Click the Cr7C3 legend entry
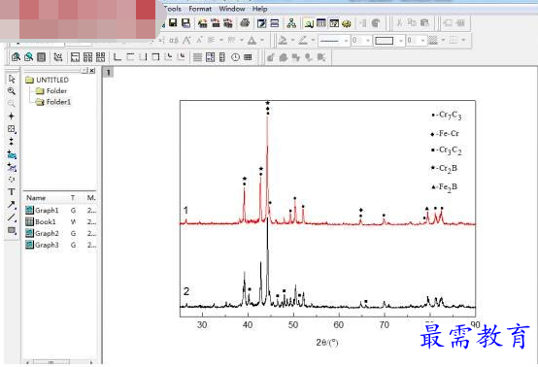The width and height of the screenshot is (538, 367). (x=447, y=115)
